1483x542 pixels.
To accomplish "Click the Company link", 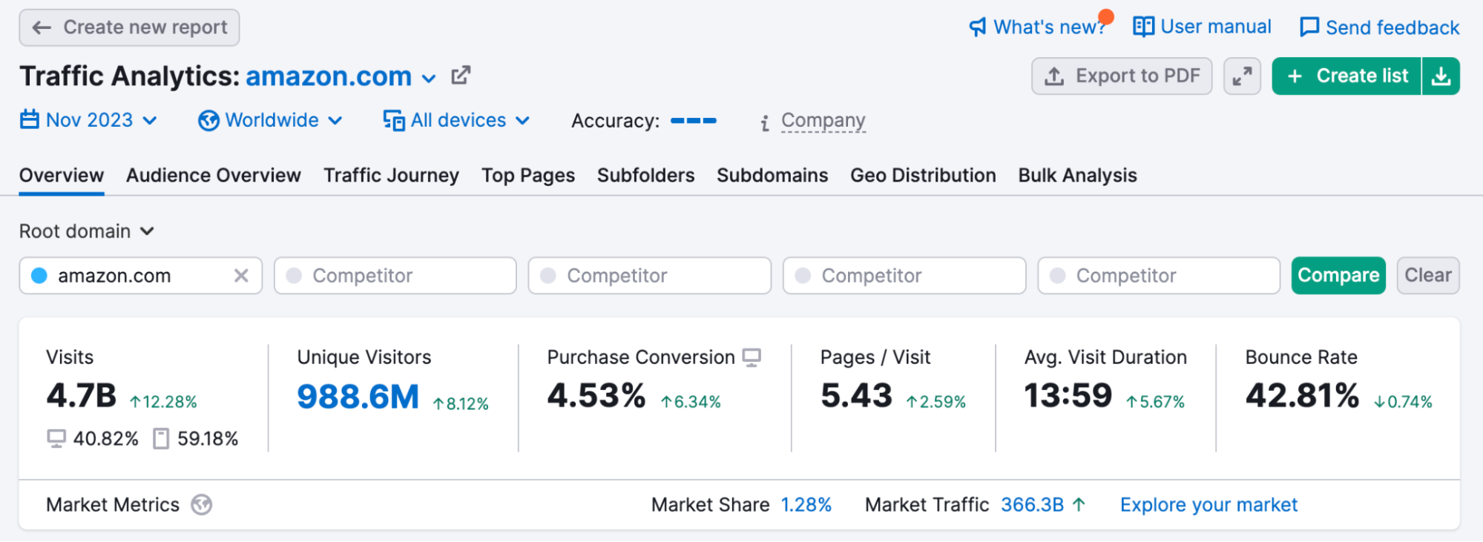I will 823,121.
